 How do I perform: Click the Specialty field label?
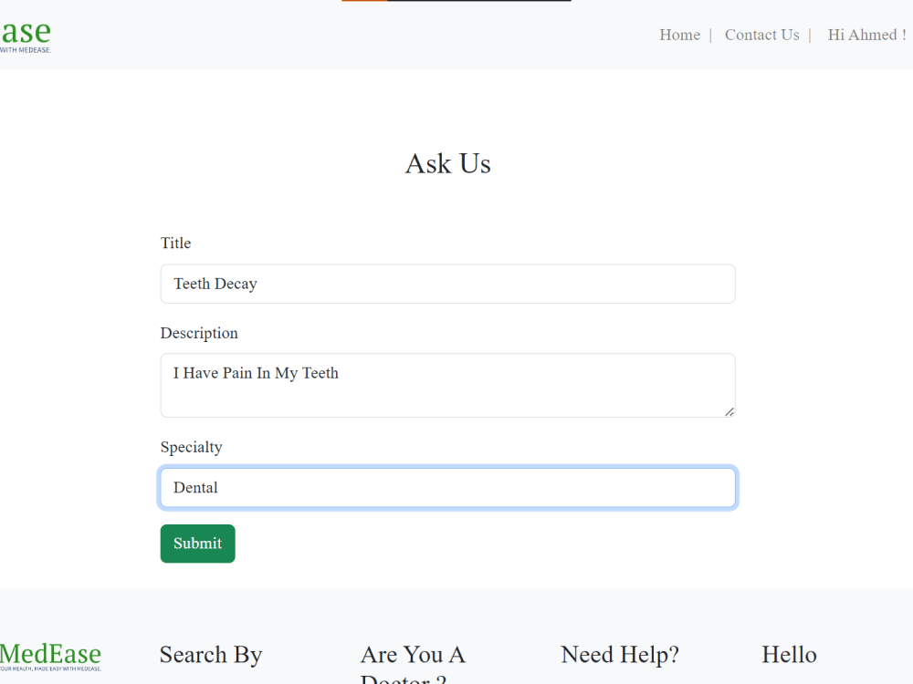click(192, 447)
